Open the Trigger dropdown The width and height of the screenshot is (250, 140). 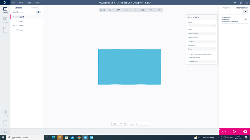pyautogui.click(x=201, y=26)
